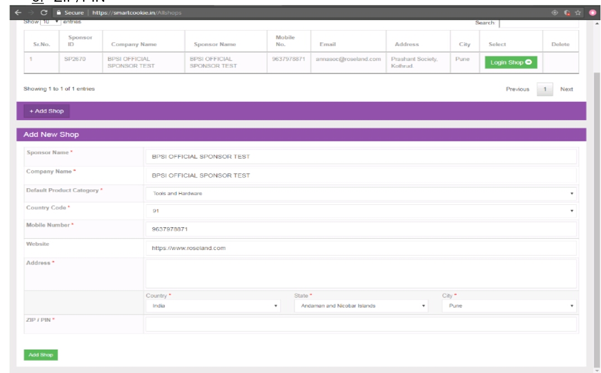This screenshot has width=601, height=373.
Task: Click the green Login Shop button
Action: tap(510, 62)
